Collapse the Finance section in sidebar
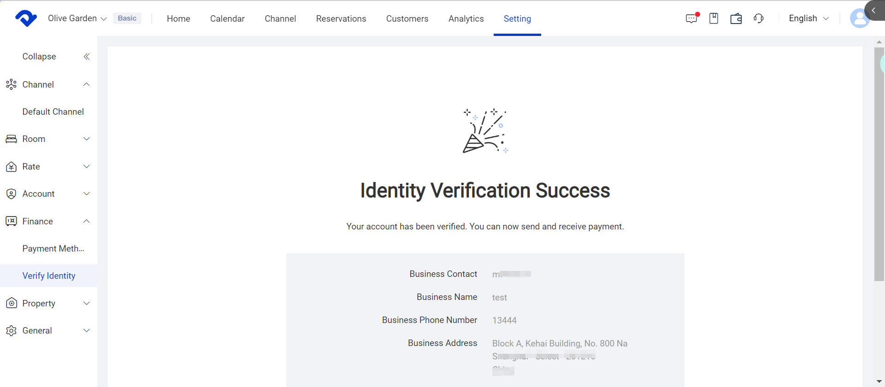Screen dimensions: 885x387 (48, 222)
